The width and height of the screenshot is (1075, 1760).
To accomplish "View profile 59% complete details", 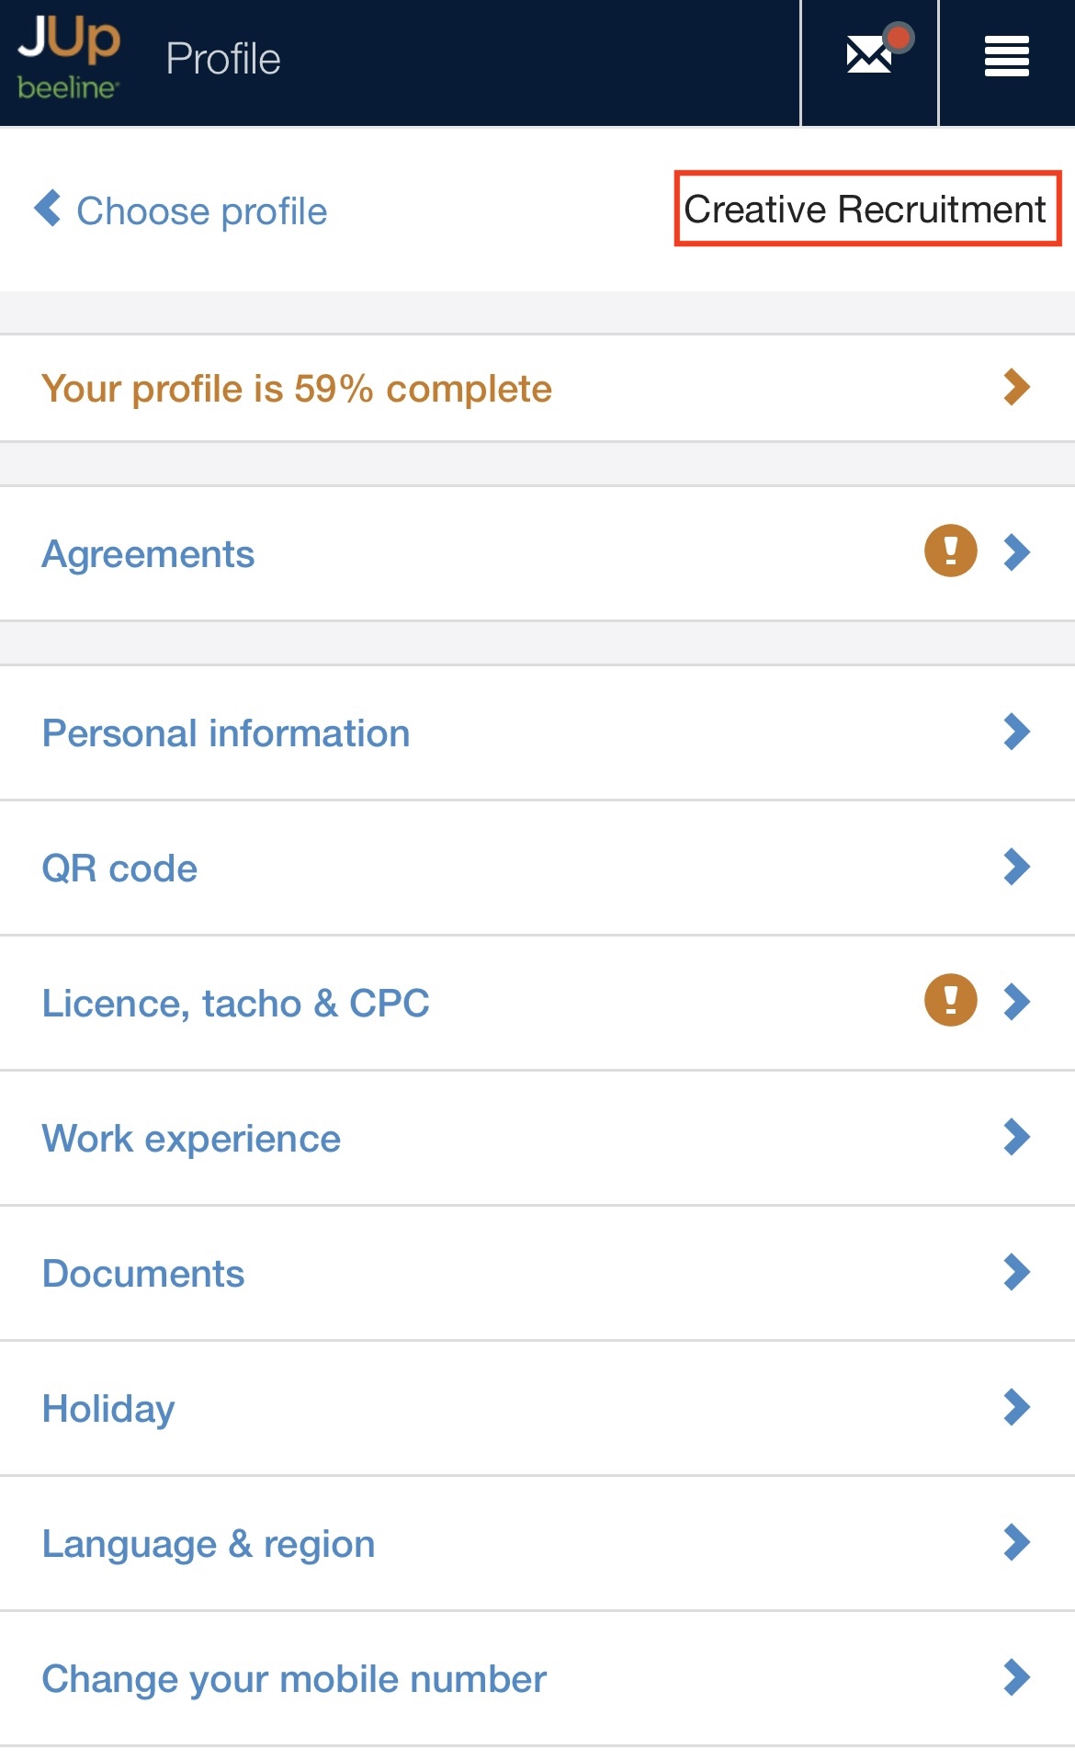I will click(296, 389).
